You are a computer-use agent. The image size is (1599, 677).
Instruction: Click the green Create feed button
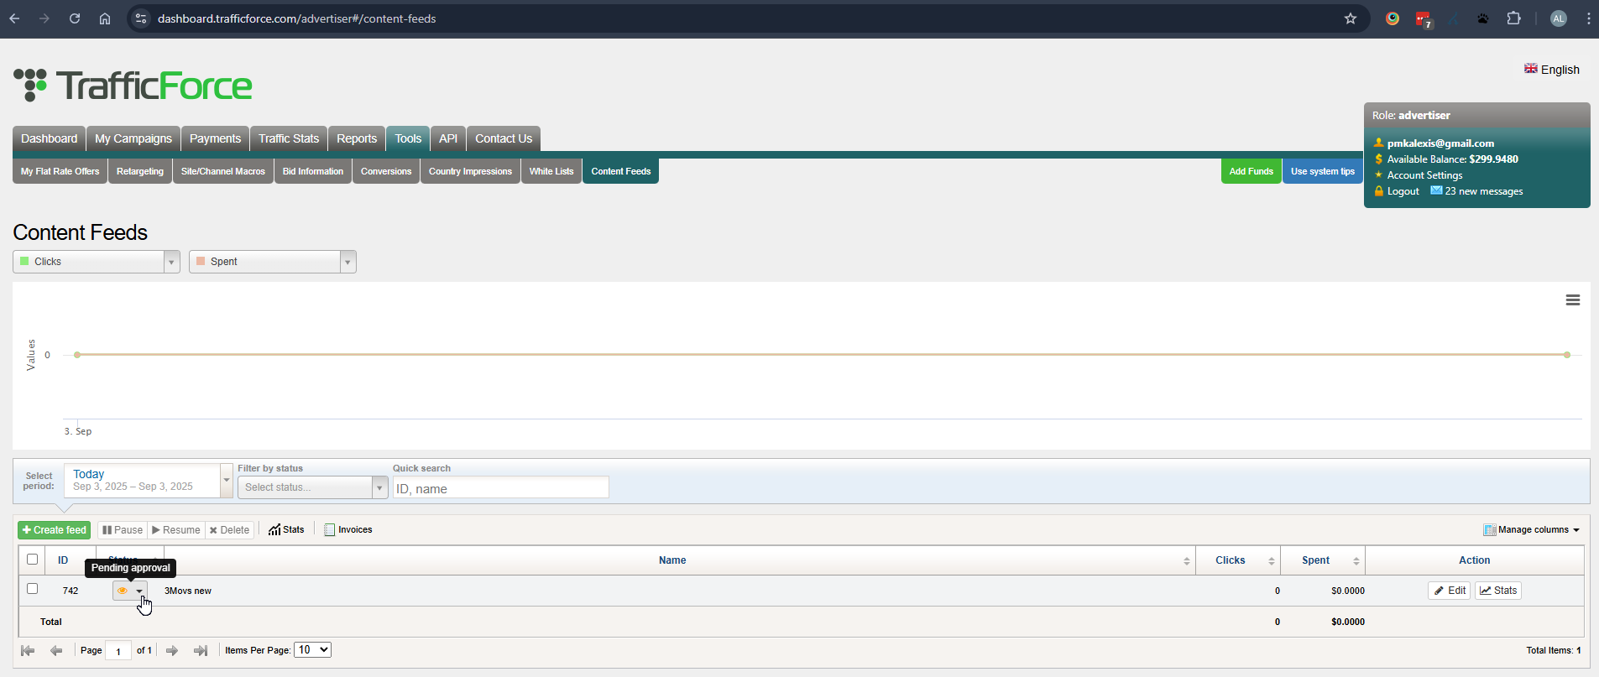click(55, 530)
